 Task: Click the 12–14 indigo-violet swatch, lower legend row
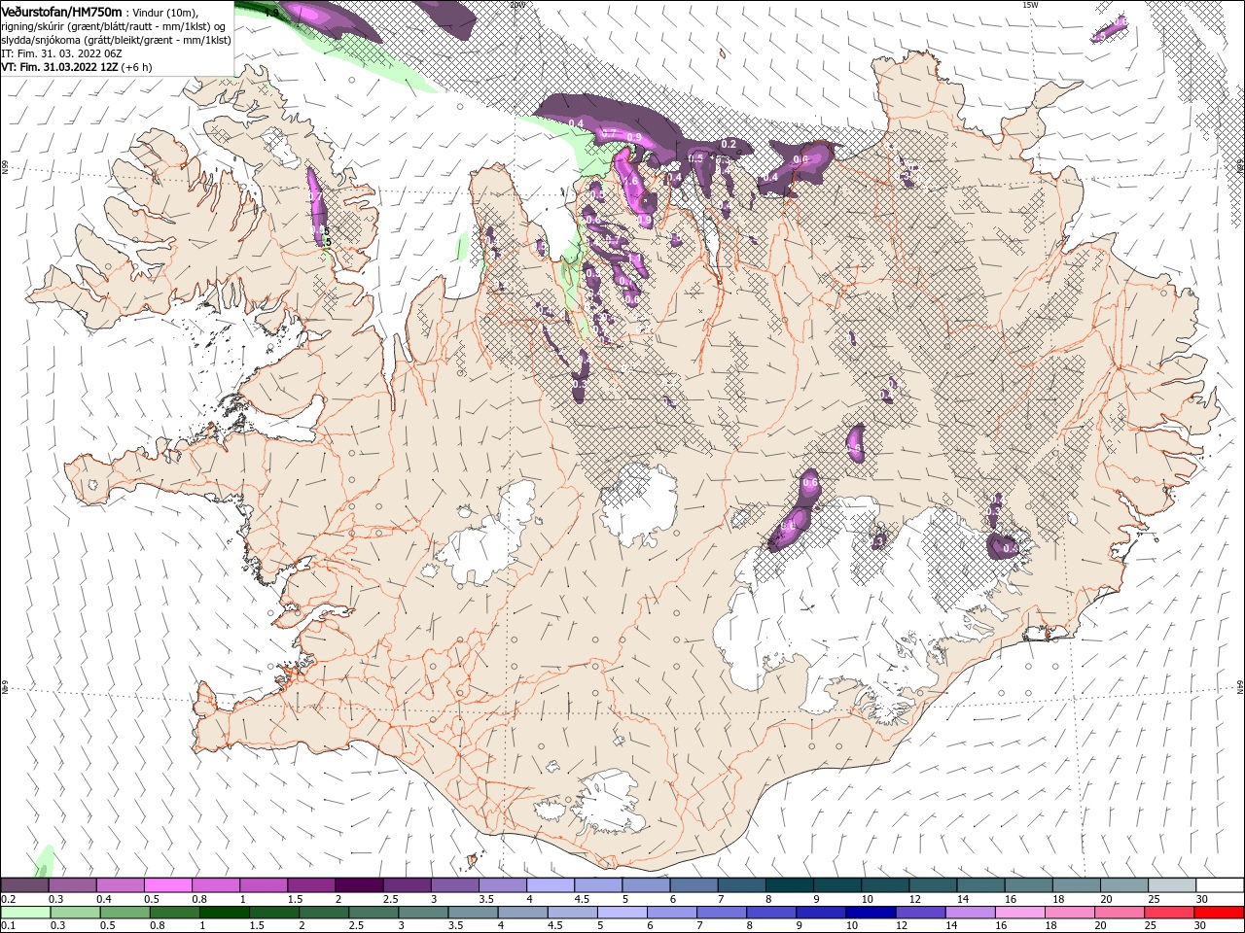coord(919,913)
